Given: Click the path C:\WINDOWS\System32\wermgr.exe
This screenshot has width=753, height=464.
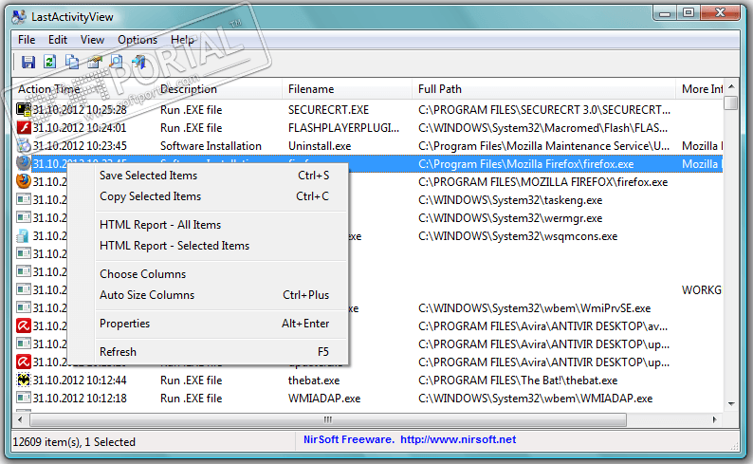Looking at the screenshot, I should [510, 218].
